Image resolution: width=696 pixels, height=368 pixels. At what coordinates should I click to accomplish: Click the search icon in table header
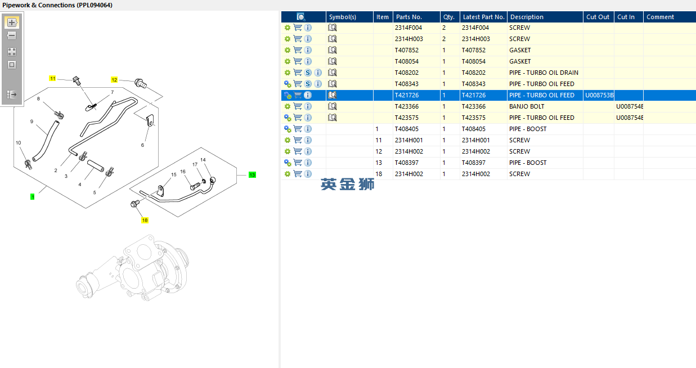(x=301, y=17)
